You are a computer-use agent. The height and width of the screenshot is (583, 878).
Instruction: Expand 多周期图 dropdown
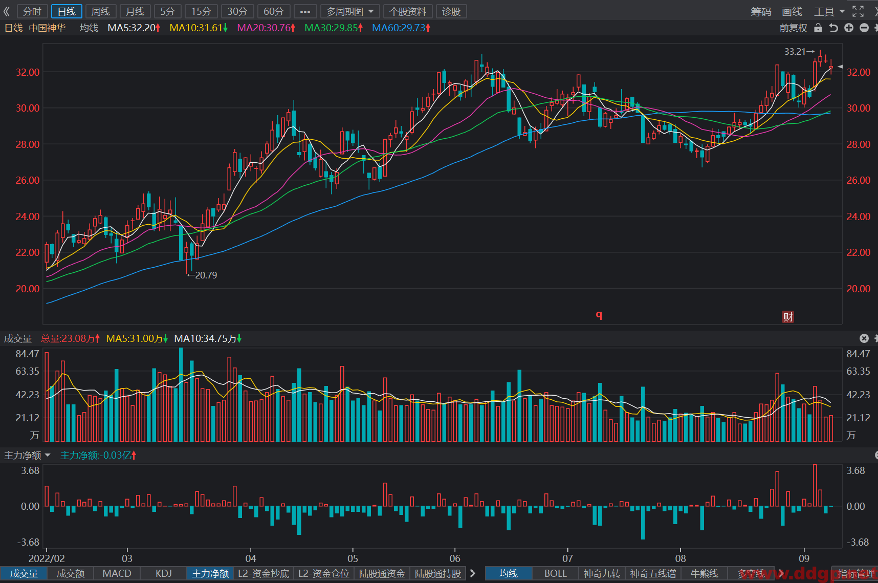350,11
